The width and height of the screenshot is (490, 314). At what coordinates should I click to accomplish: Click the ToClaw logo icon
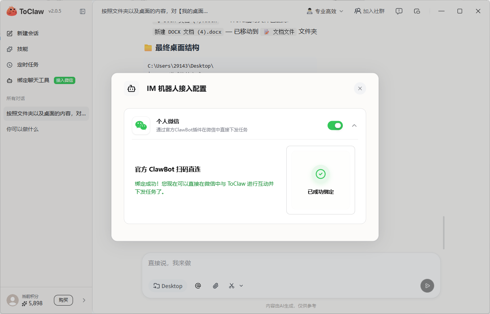[12, 11]
